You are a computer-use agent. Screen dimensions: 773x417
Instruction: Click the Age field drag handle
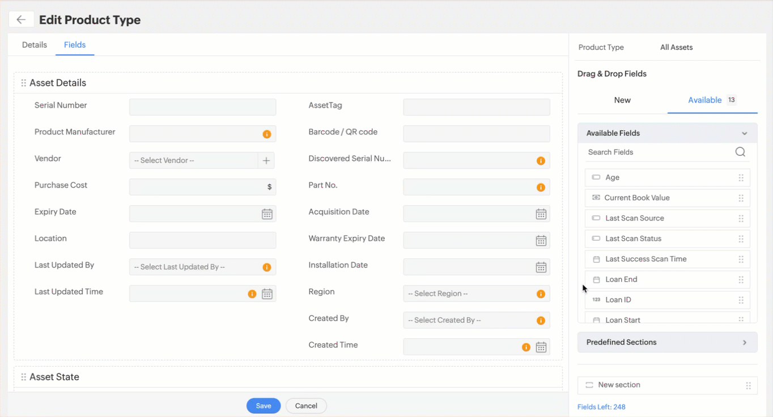(x=741, y=177)
